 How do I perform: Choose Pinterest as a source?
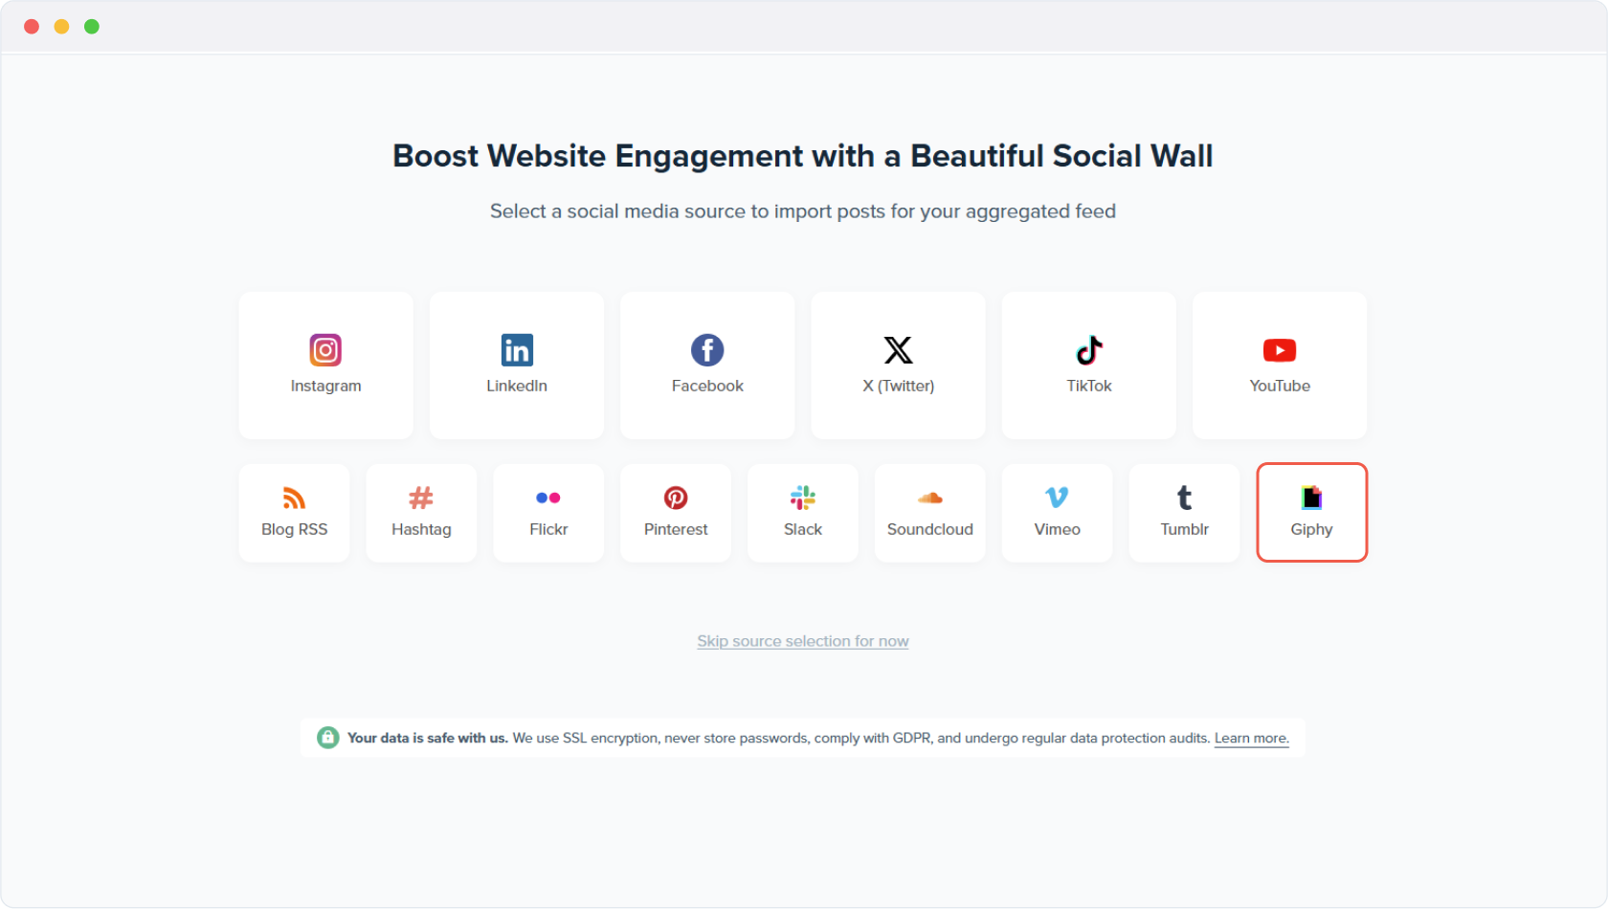click(x=676, y=513)
